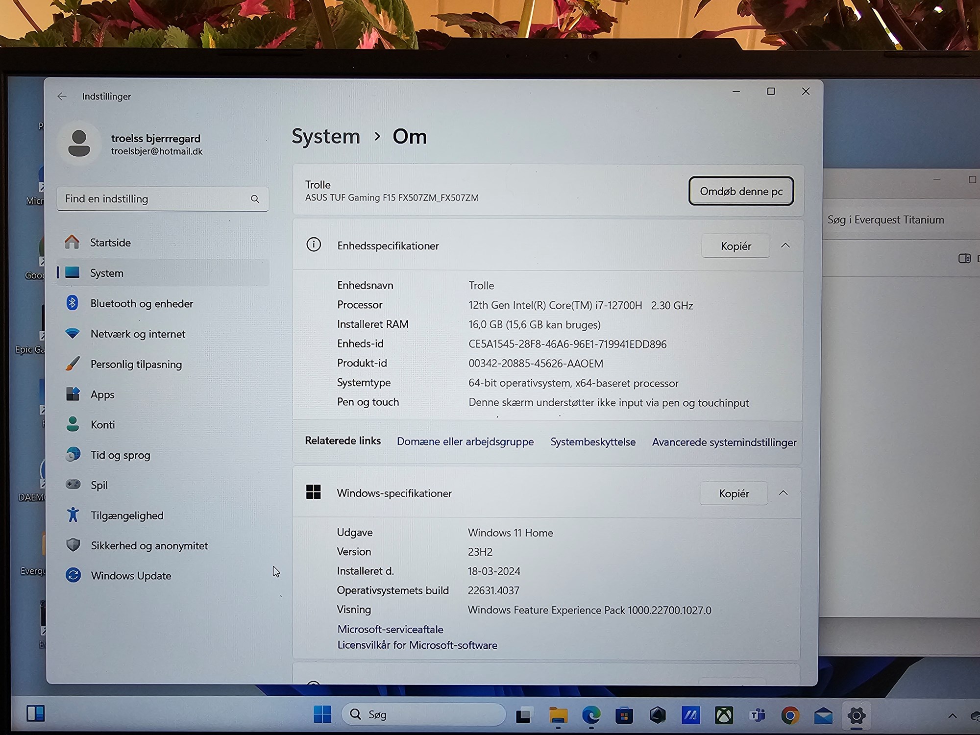The height and width of the screenshot is (735, 980).
Task: Open the Mail app from the taskbar
Action: (823, 716)
